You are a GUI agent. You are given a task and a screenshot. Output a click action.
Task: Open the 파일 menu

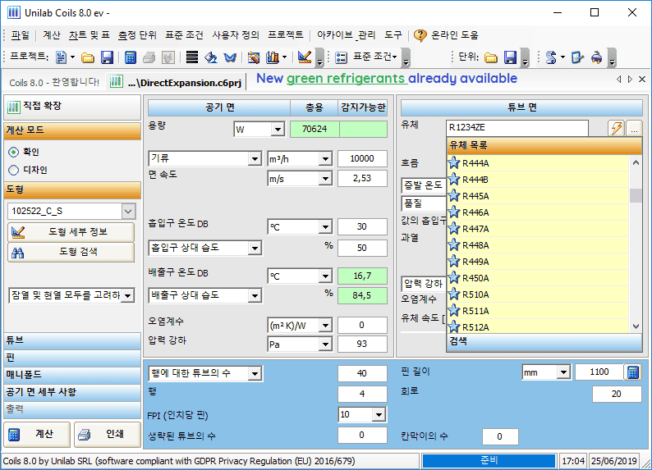20,35
